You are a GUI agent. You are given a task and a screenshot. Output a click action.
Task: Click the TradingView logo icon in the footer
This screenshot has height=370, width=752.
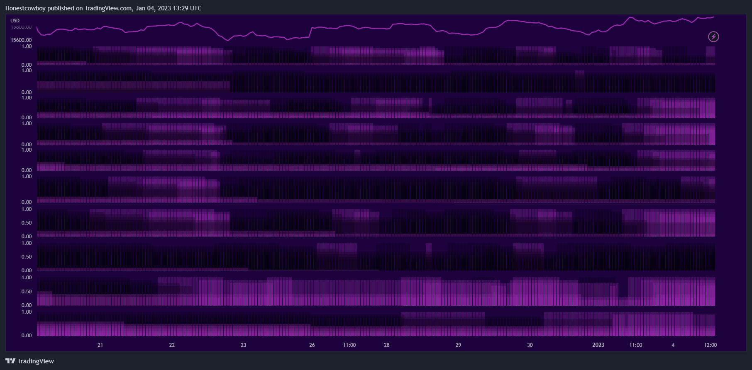pos(10,361)
